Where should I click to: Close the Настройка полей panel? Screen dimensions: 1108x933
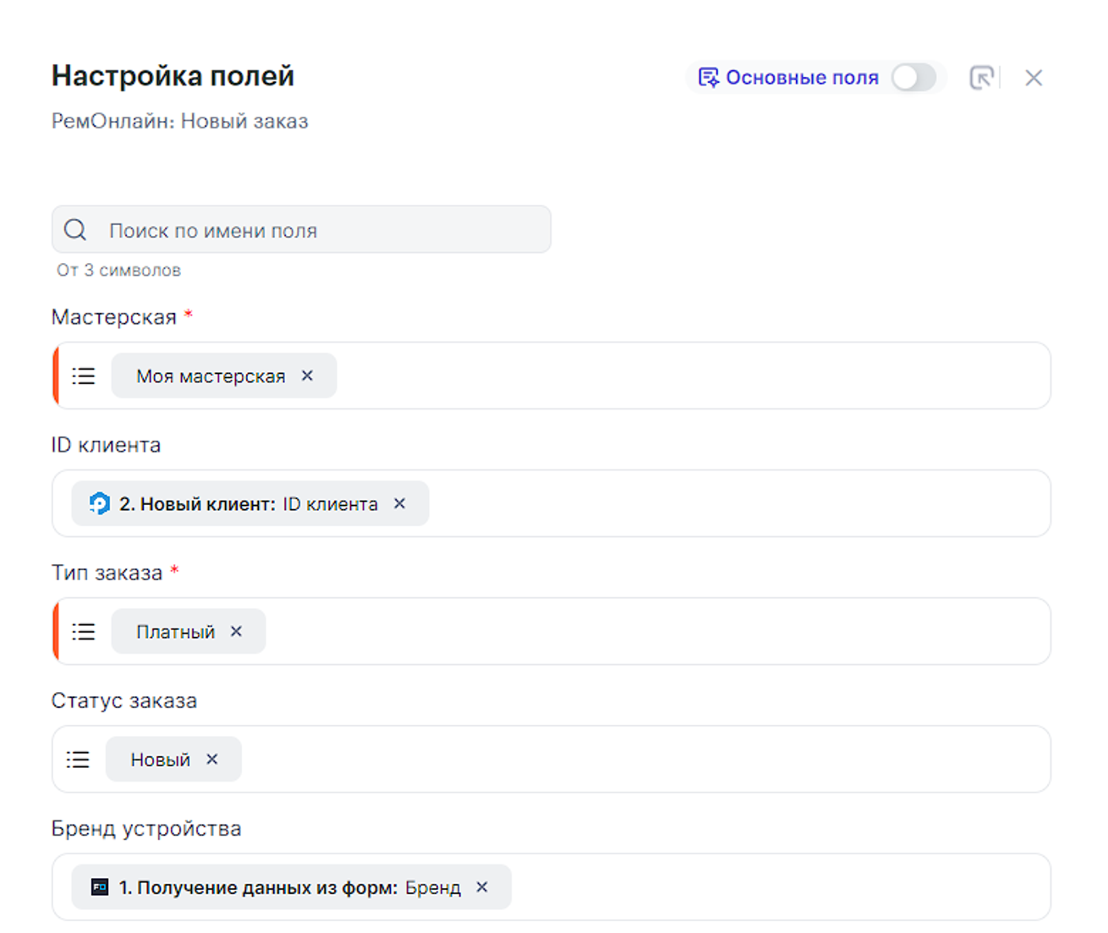click(1033, 78)
